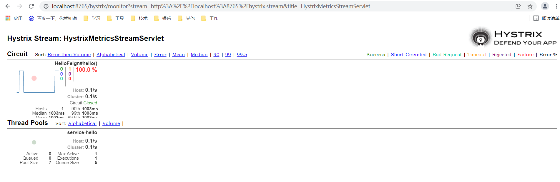The image size is (560, 182).
Task: Click the service-hello thread pool name
Action: click(x=82, y=133)
